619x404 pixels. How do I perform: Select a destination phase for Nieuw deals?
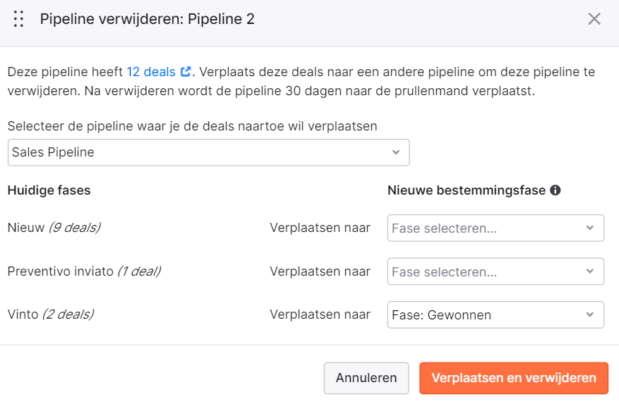coord(495,228)
